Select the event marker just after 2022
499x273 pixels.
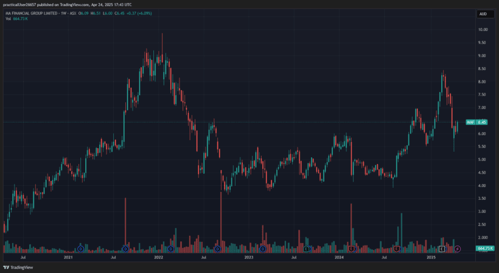pos(170,249)
